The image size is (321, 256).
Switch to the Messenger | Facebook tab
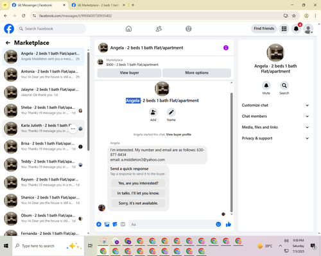(x=39, y=5)
